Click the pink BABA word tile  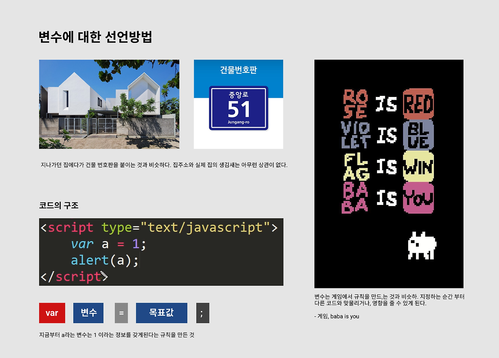(355, 198)
